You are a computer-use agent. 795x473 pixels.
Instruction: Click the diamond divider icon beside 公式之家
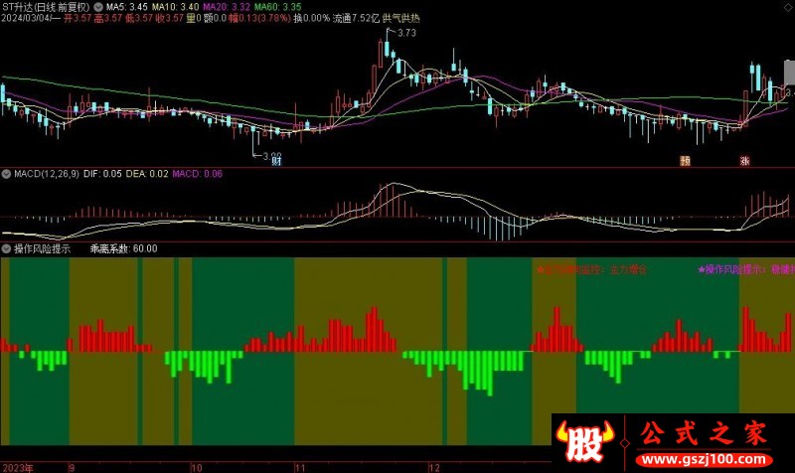click(x=625, y=443)
